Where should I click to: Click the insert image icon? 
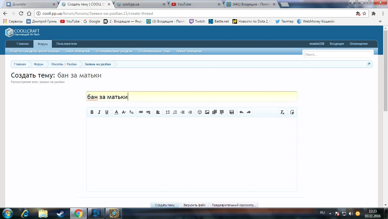click(x=207, y=112)
